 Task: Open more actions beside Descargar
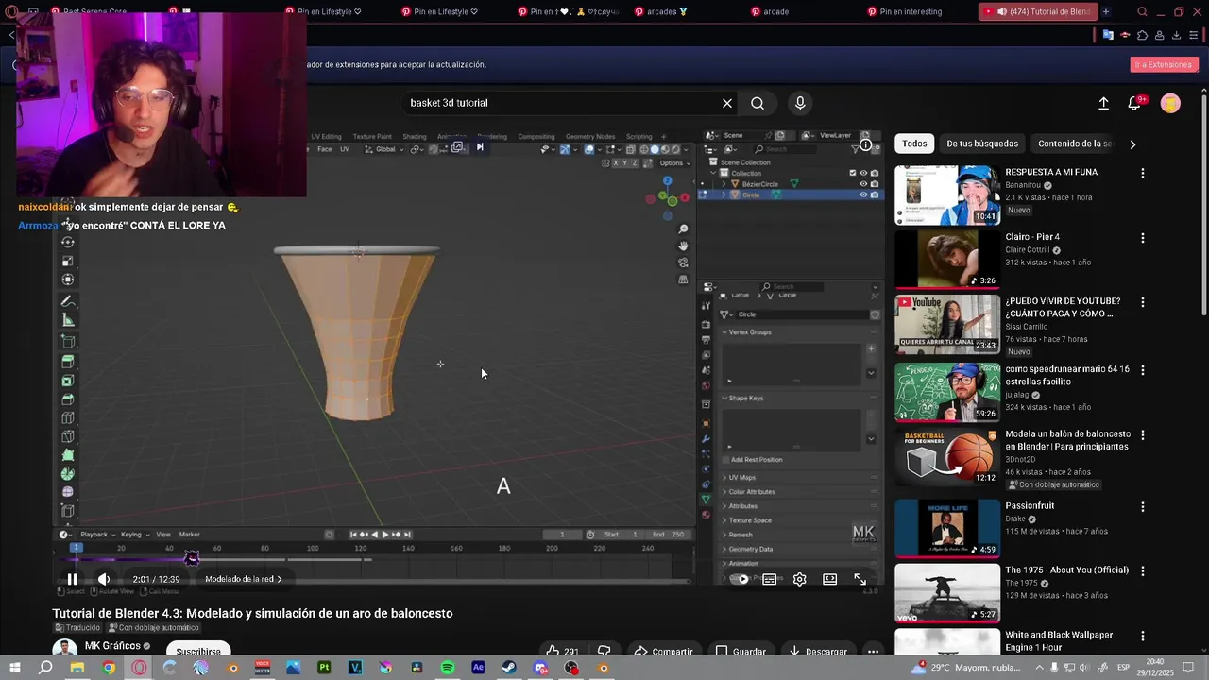[874, 651]
